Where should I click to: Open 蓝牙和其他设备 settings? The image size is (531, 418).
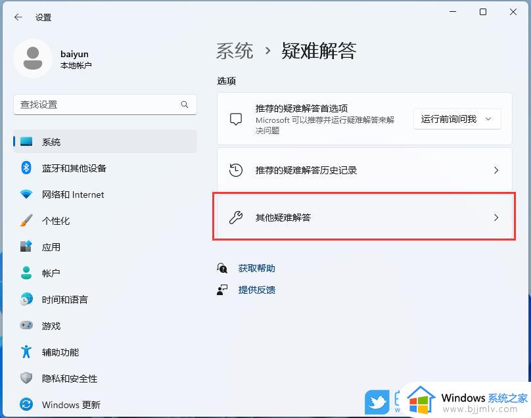[x=105, y=168]
